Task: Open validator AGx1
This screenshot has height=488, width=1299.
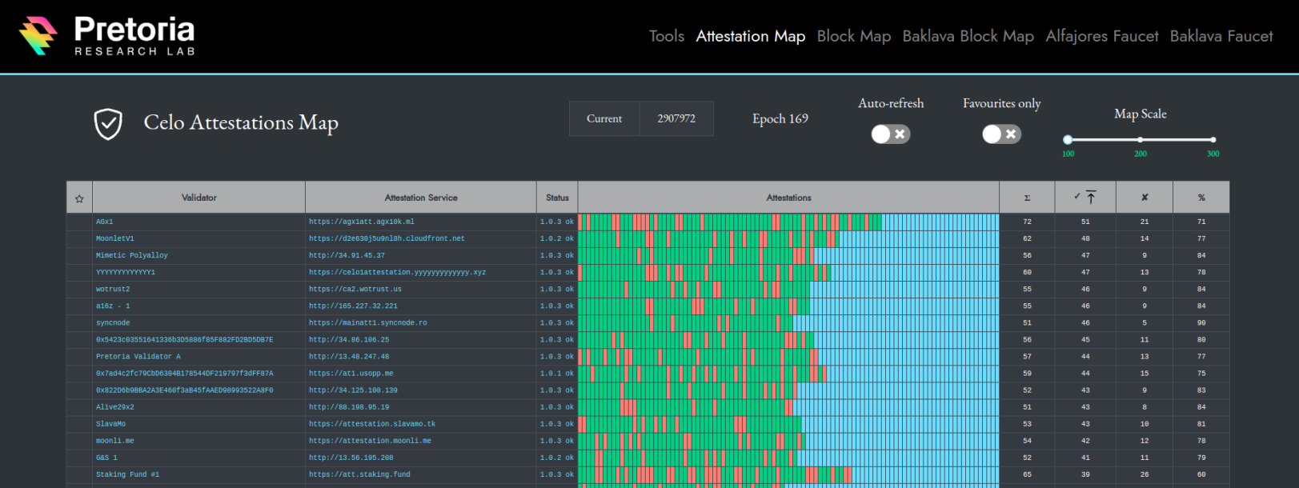Action: coord(105,222)
